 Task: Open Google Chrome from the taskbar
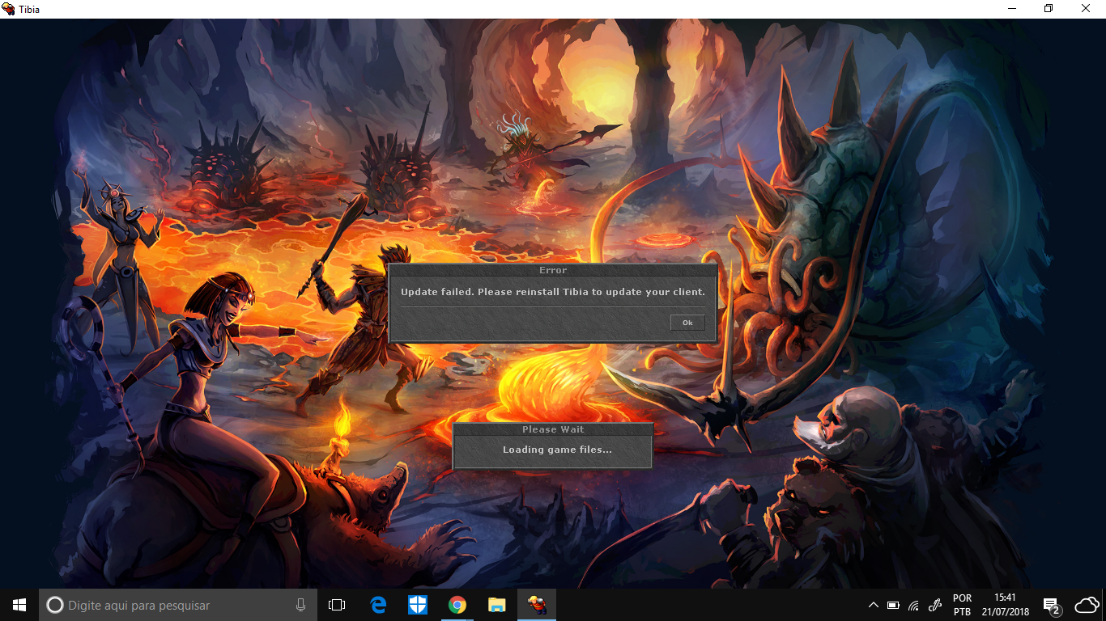click(x=457, y=605)
